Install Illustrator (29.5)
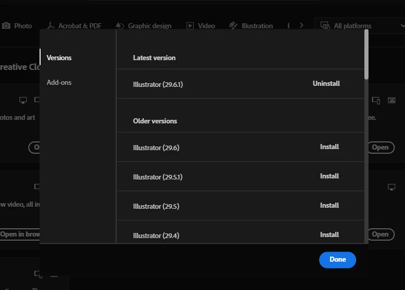 pyautogui.click(x=329, y=205)
